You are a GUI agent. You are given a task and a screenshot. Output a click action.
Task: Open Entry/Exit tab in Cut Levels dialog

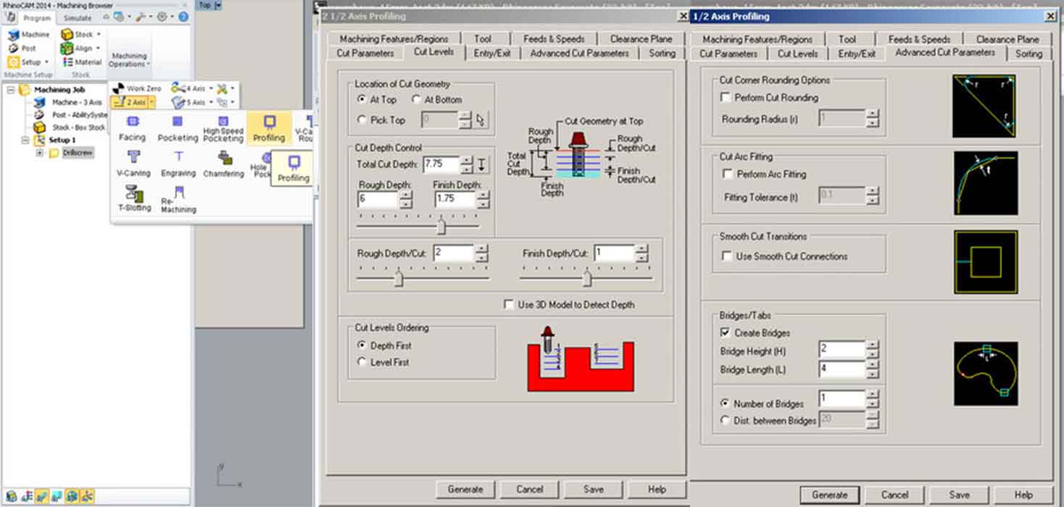tap(492, 53)
